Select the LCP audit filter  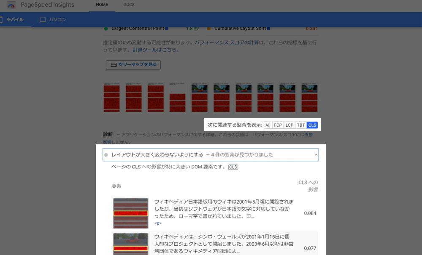tap(289, 125)
